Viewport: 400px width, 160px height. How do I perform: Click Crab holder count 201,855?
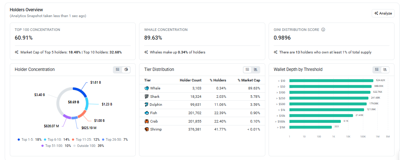(x=195, y=121)
